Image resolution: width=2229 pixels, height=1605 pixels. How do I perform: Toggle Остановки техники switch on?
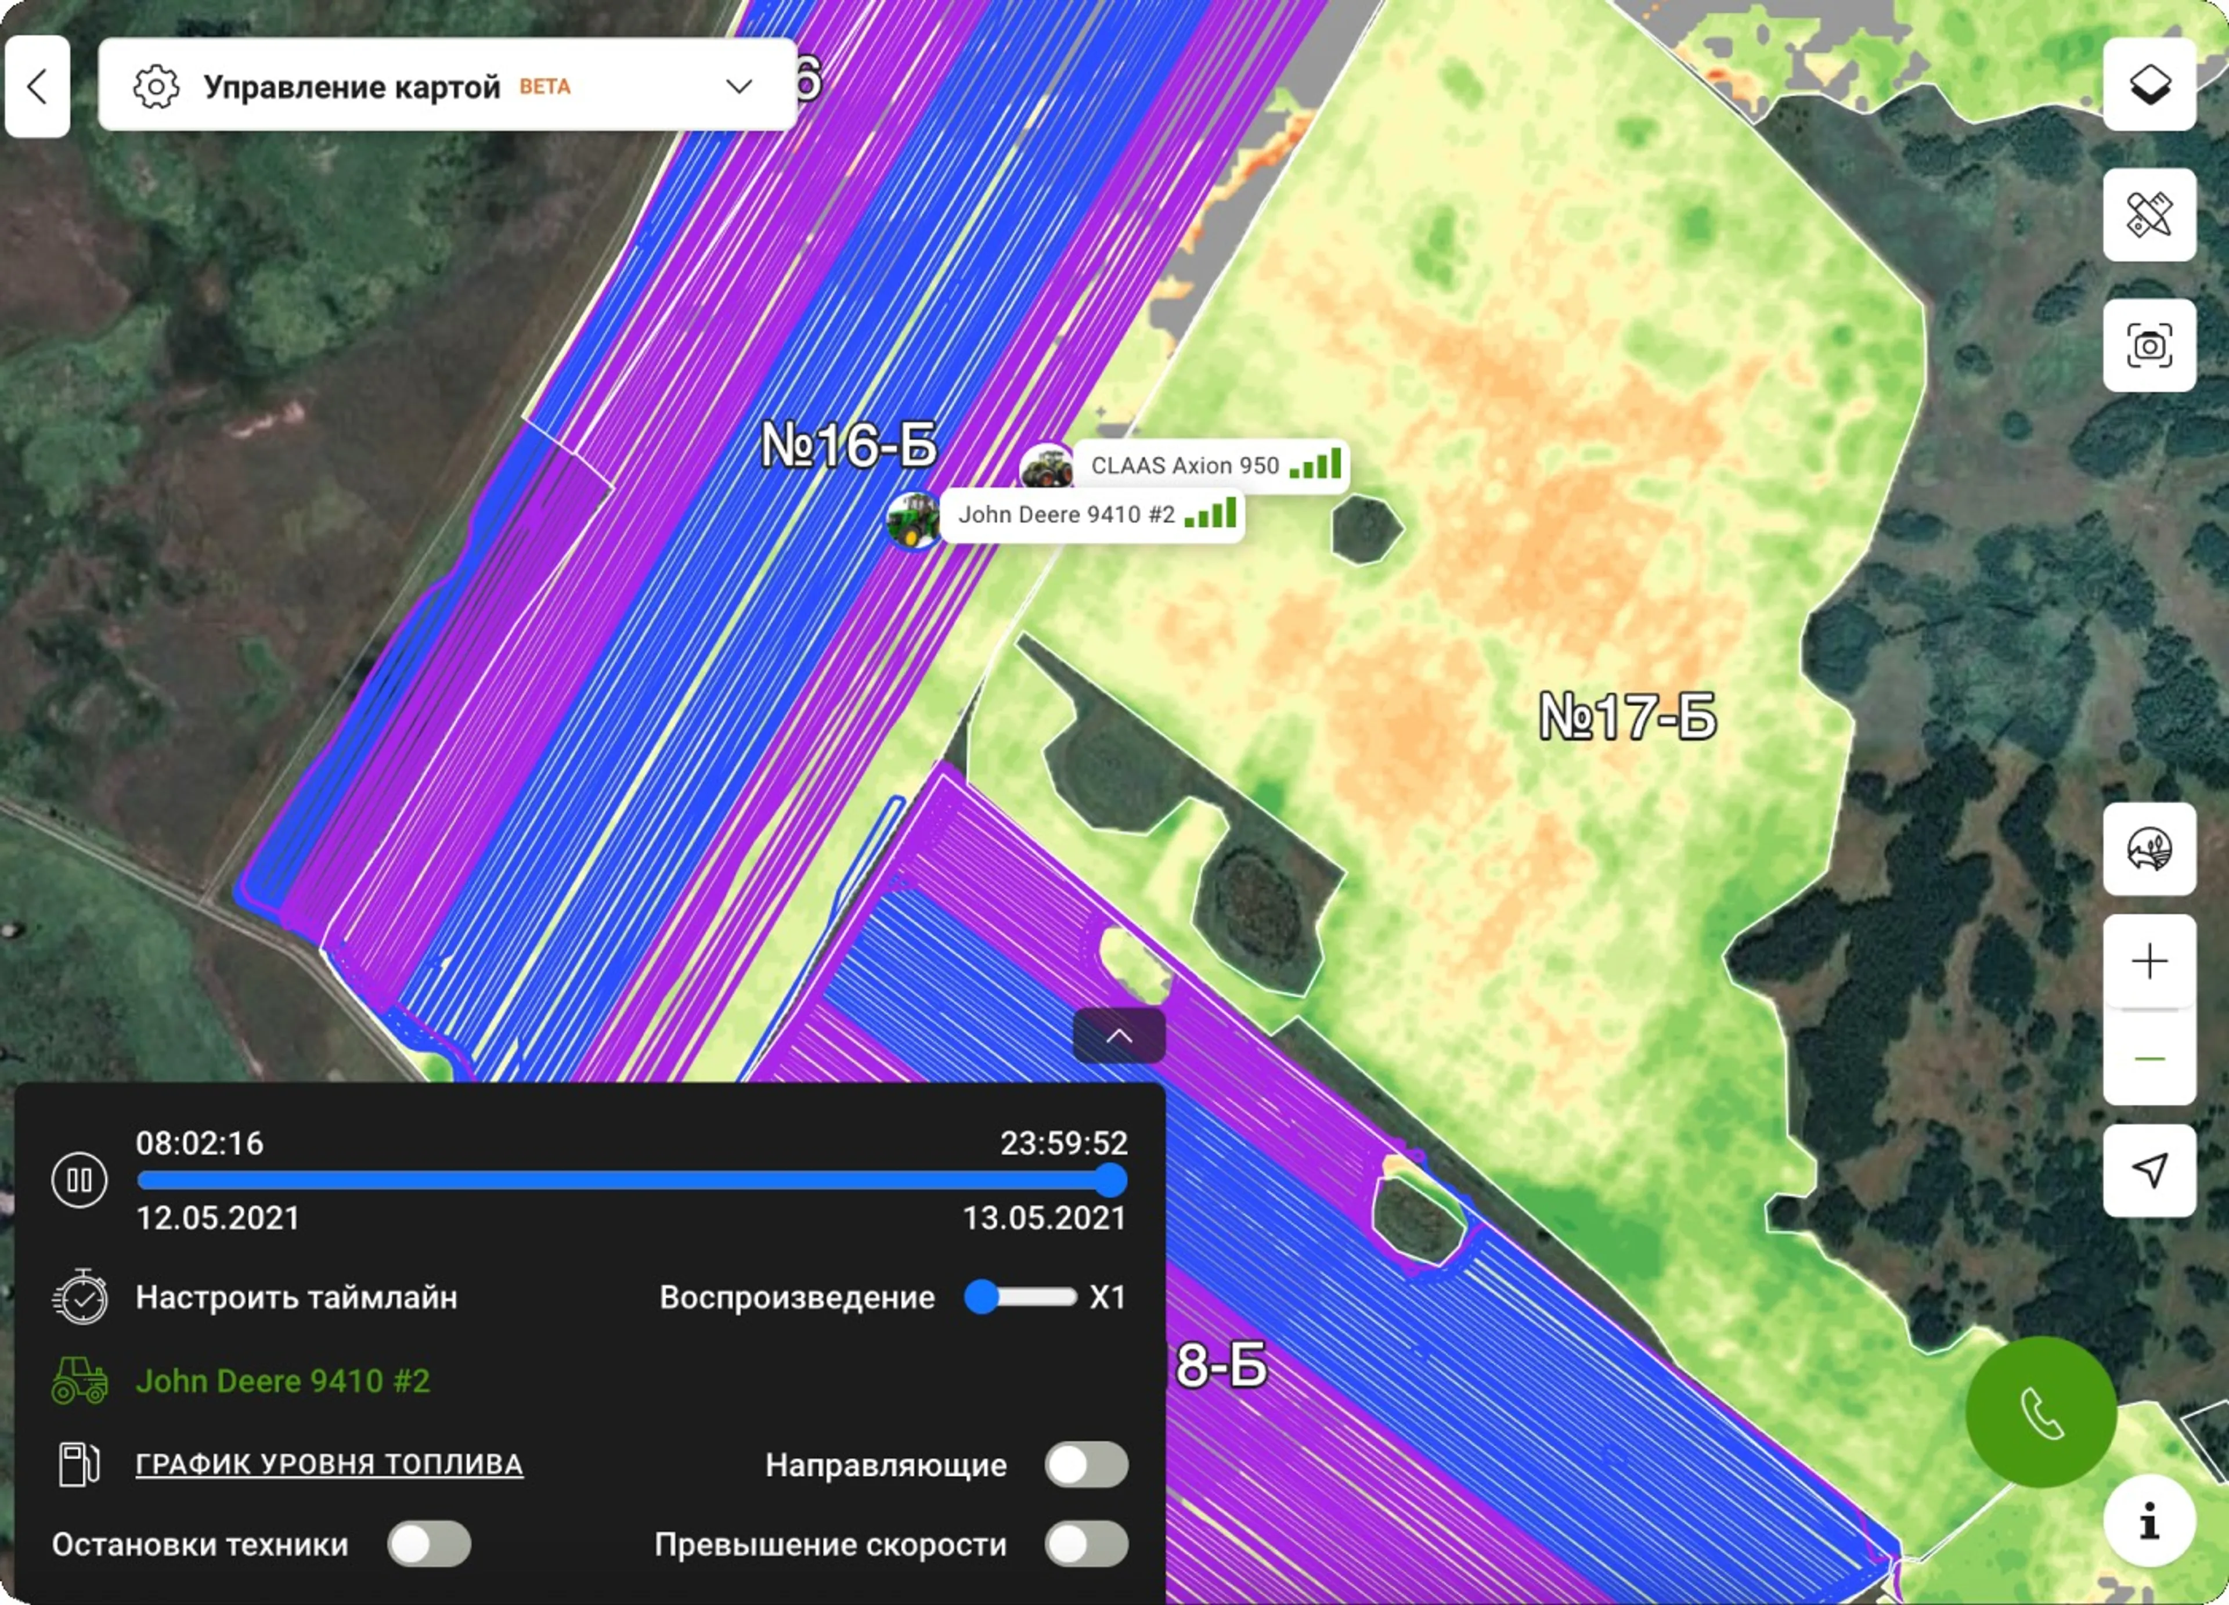(x=428, y=1544)
